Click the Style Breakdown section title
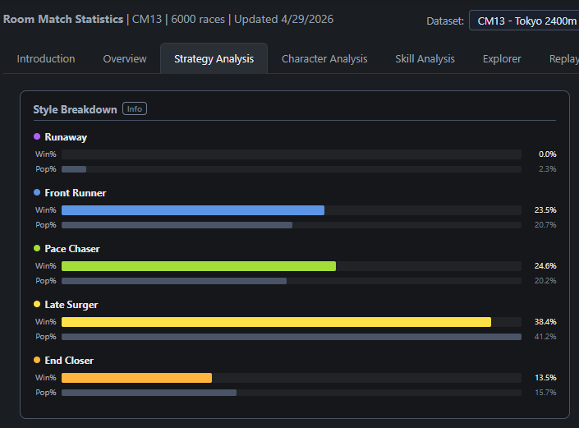Image resolution: width=579 pixels, height=428 pixels. click(75, 109)
